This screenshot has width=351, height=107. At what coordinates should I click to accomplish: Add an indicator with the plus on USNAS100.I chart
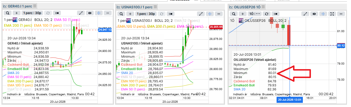coord(130,13)
